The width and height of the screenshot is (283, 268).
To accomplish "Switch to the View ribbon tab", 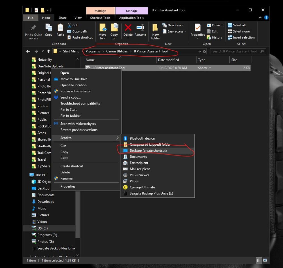I will point(78,18).
